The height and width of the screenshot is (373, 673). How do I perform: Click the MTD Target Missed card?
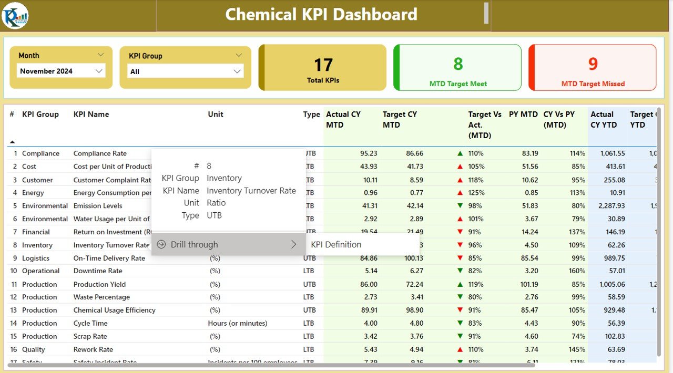(593, 67)
